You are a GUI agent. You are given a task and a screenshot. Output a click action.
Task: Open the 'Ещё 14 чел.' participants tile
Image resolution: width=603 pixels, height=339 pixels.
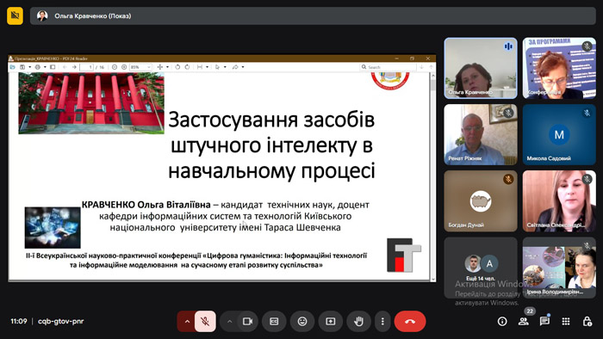481,268
